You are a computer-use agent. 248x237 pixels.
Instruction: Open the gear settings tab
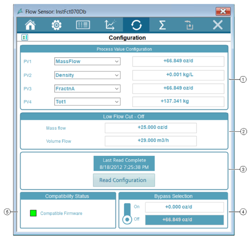point(56,25)
